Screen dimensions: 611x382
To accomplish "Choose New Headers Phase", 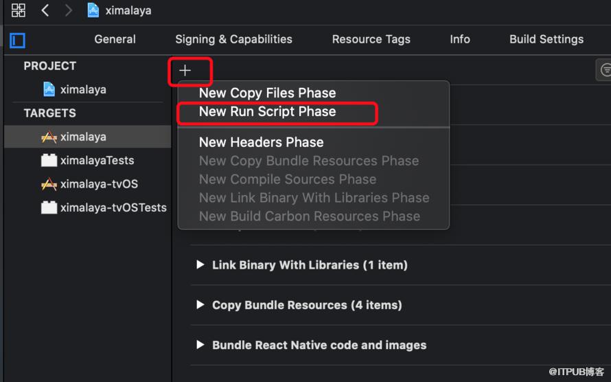I will pos(261,142).
